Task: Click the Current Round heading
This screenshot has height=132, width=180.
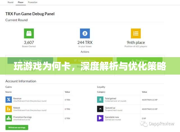Action: point(17,20)
